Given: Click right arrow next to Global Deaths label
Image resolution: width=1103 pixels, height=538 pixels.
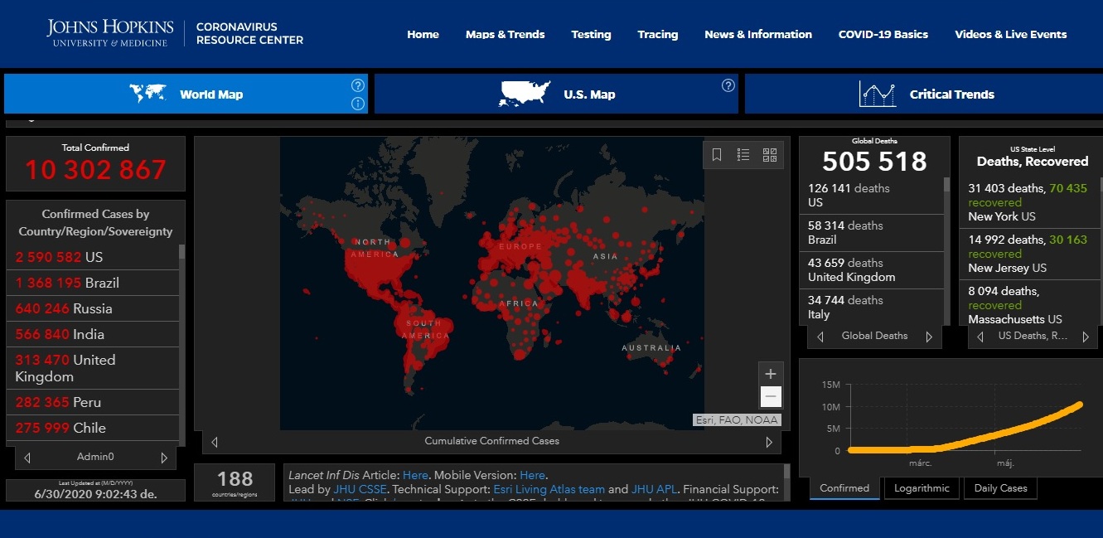Looking at the screenshot, I should [x=929, y=337].
